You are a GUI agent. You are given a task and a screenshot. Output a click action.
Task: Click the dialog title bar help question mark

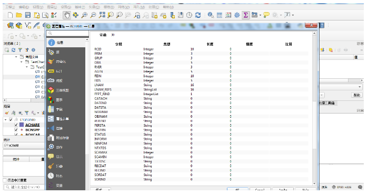pyautogui.click(x=322, y=25)
